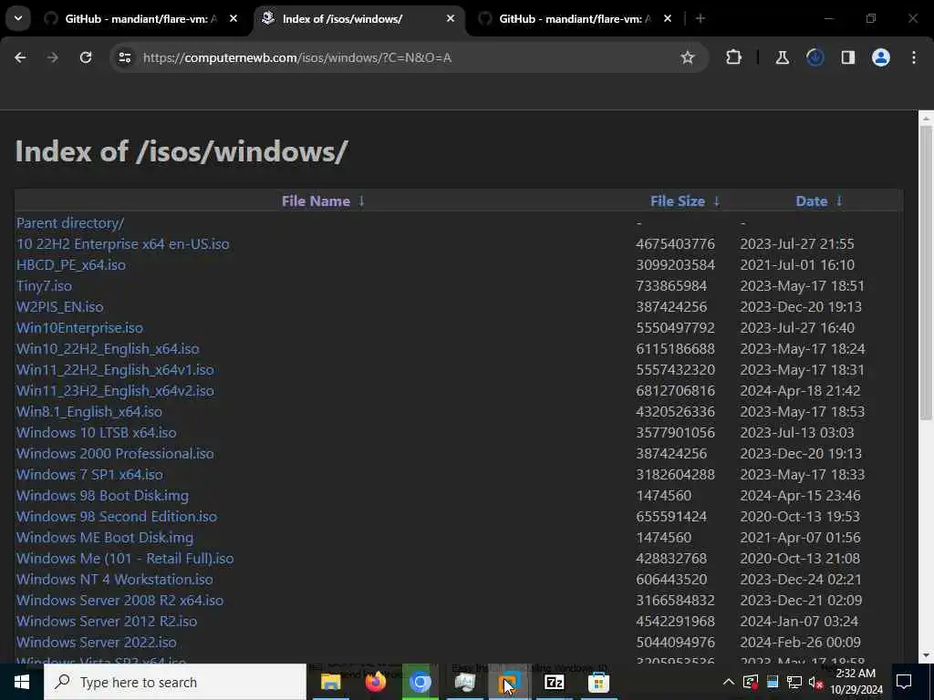
Task: Download Windows 2000 Professional.iso
Action: [115, 454]
